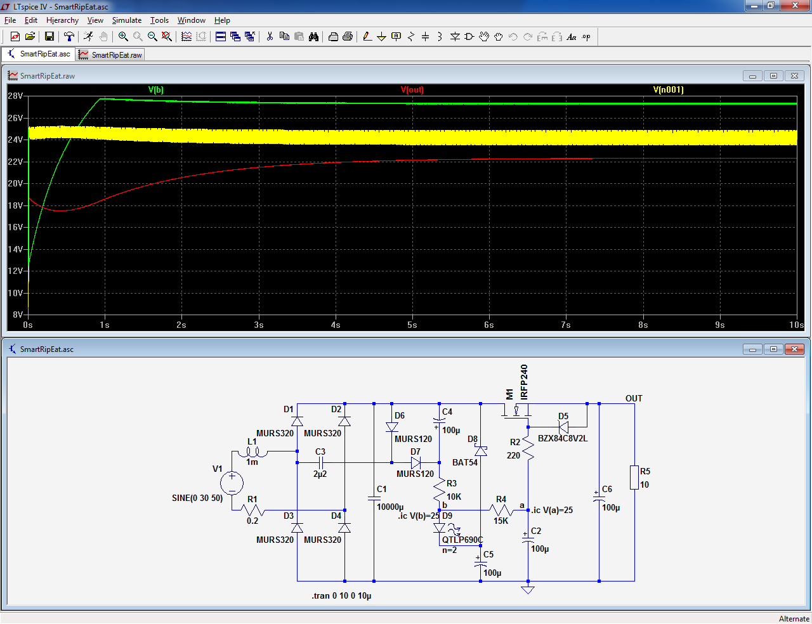
Task: Print with the printer icon
Action: point(348,37)
